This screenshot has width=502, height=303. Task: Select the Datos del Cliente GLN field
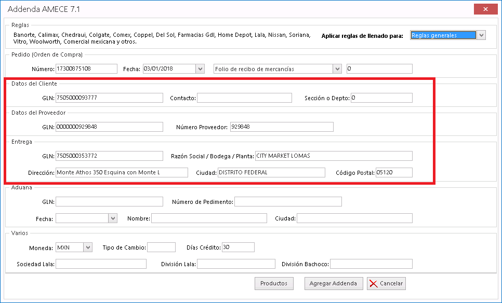point(109,98)
